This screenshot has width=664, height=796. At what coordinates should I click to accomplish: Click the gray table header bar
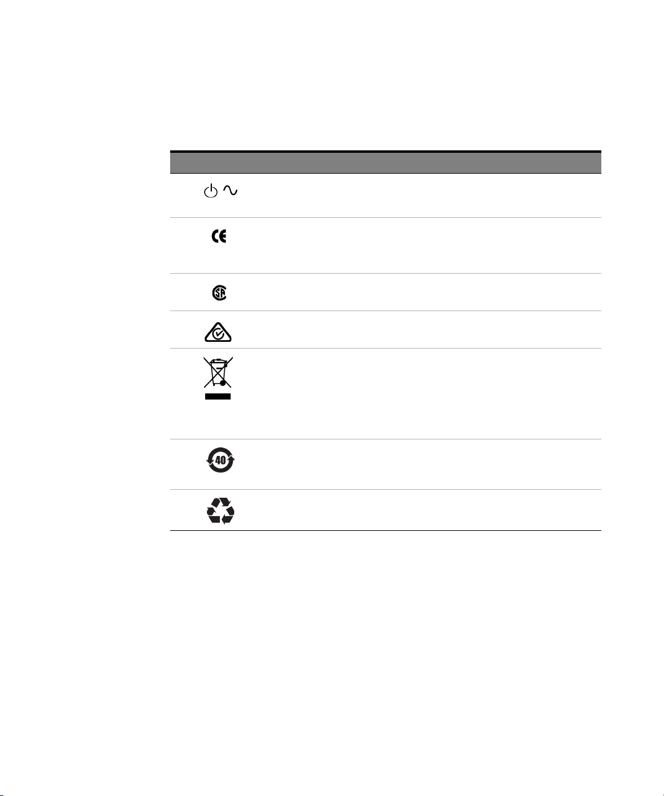coord(385,163)
